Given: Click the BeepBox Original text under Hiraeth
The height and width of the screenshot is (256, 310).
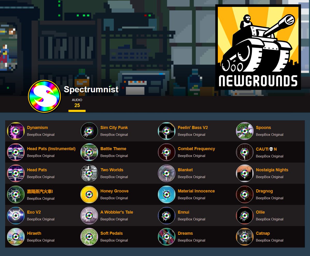Looking at the screenshot, I should [x=41, y=240].
